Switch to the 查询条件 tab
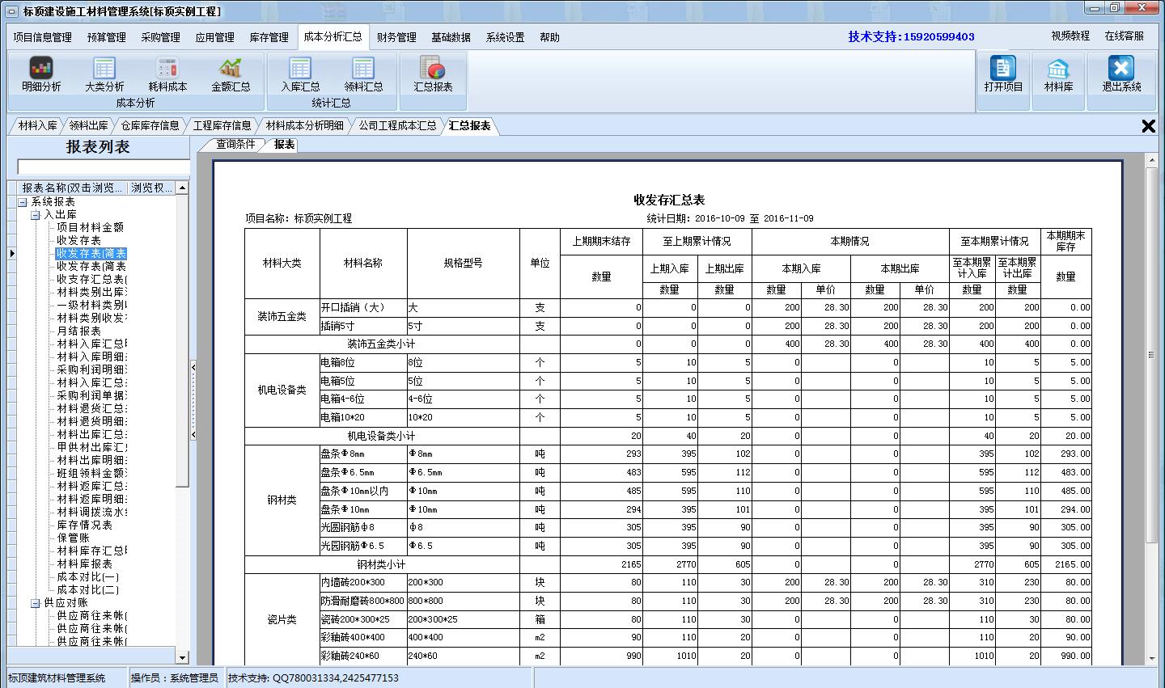Screen dimensions: 1165x688 click(236, 145)
